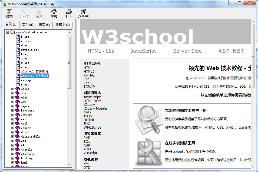Open the TCP/IP tutorial link

(89, 87)
